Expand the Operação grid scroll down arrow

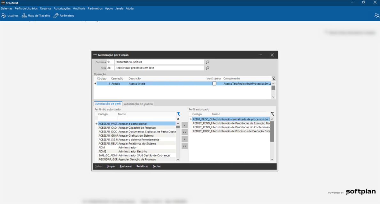(x=273, y=97)
